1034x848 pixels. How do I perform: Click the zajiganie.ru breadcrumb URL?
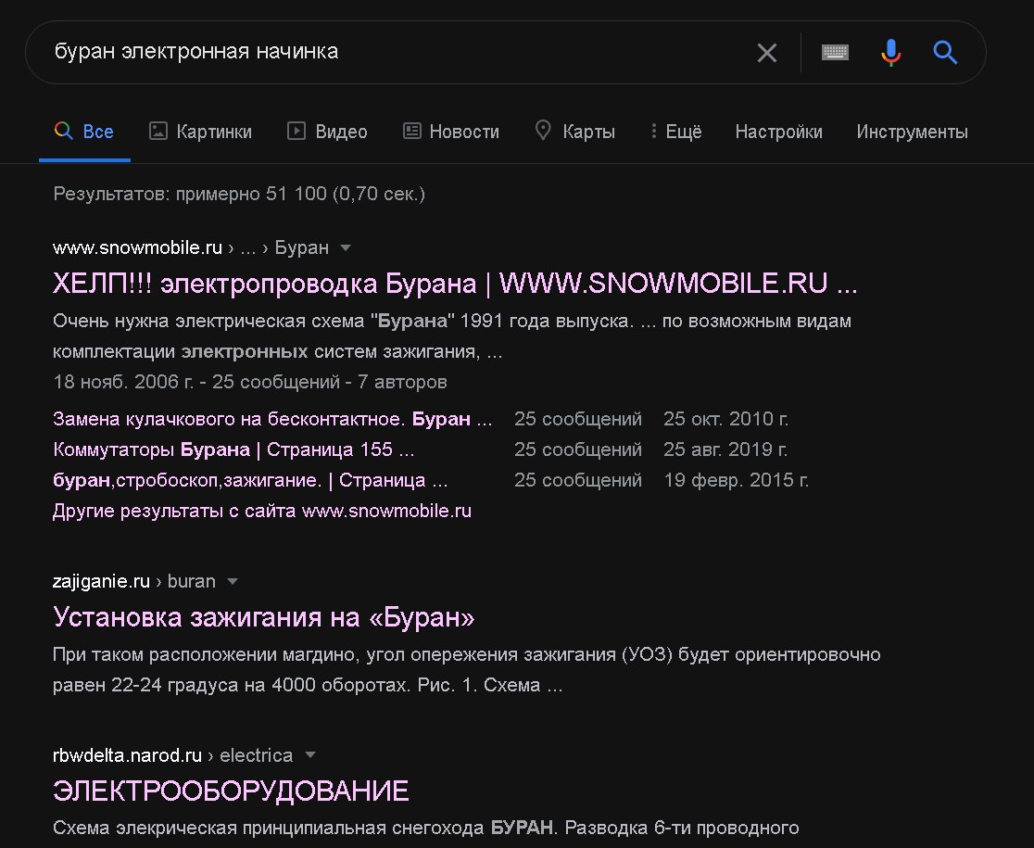point(102,581)
